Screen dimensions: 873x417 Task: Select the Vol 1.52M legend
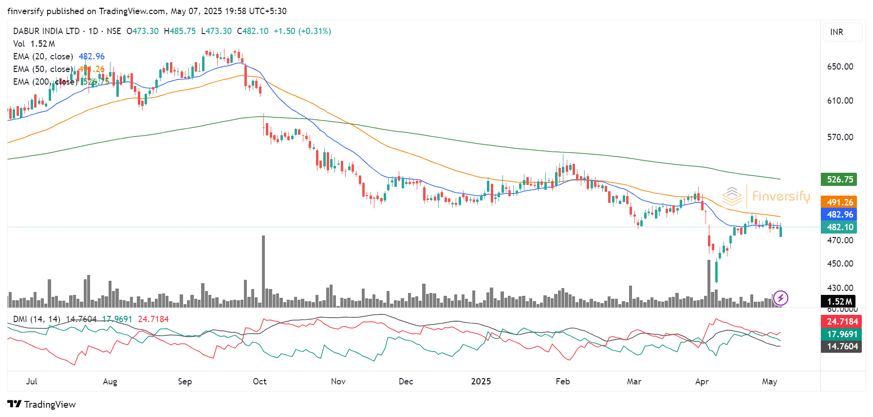(x=34, y=44)
